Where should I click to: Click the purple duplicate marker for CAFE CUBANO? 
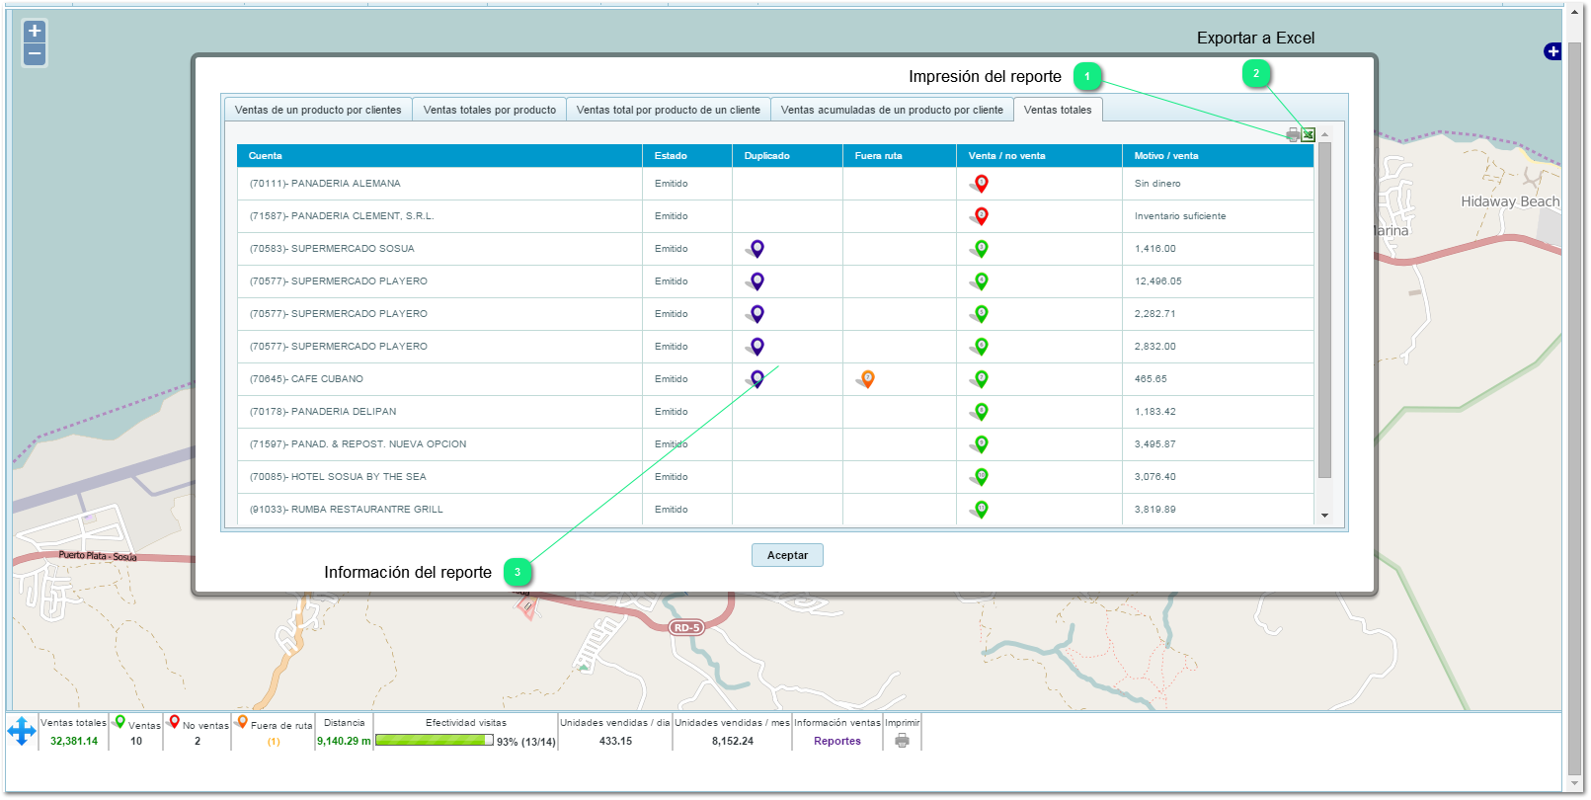[x=756, y=379]
